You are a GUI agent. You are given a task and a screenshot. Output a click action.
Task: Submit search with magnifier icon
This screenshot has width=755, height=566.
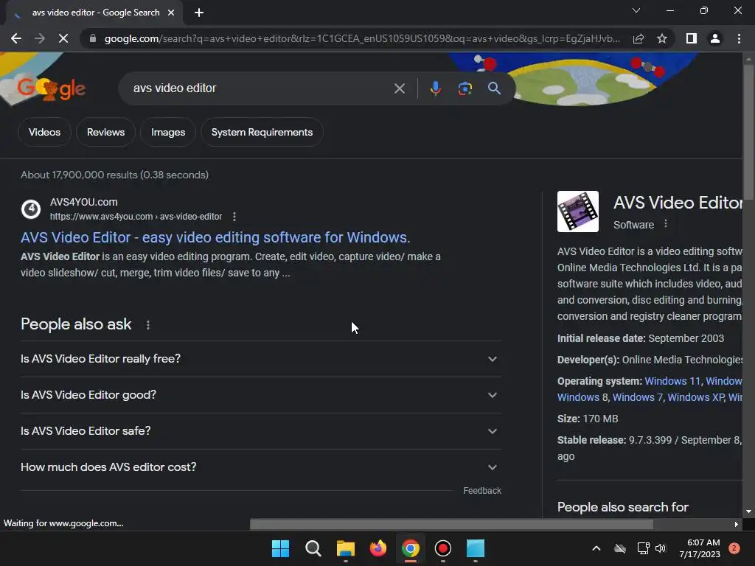[494, 88]
